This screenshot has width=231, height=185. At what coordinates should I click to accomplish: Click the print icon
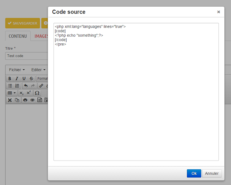coord(25,100)
